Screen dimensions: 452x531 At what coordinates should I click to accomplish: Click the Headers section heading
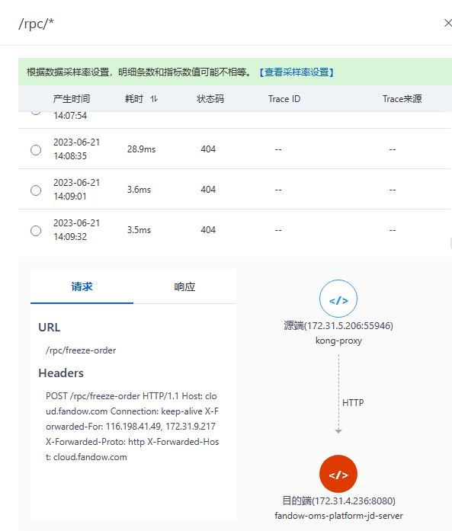tap(61, 373)
